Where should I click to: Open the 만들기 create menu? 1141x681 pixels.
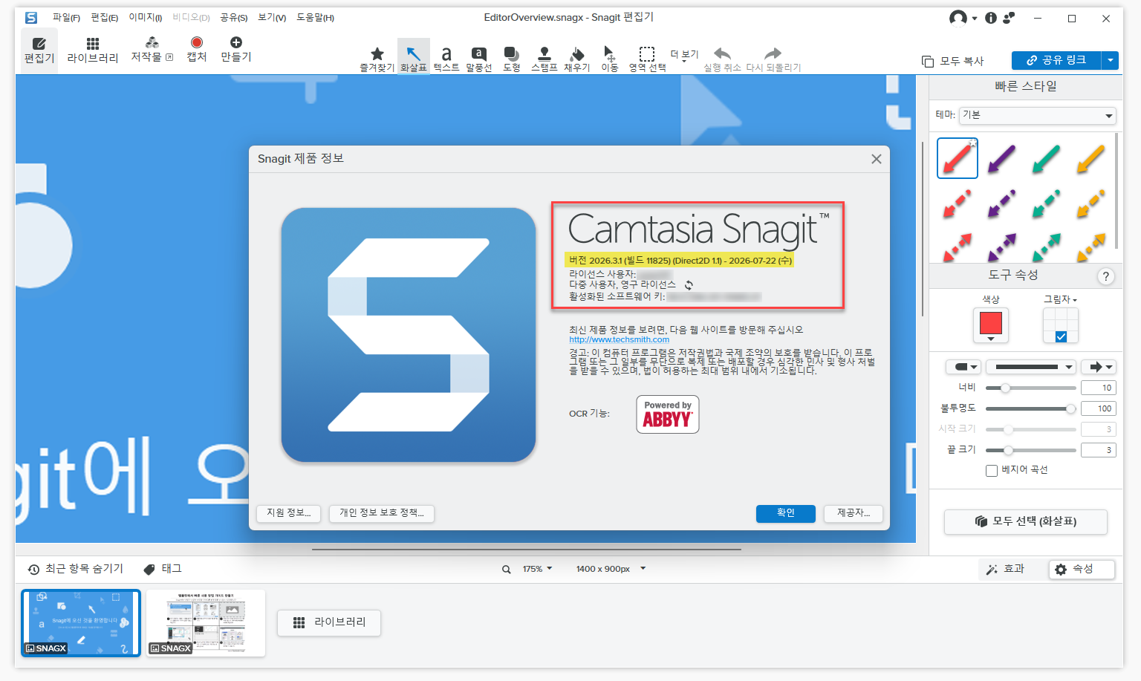click(236, 49)
